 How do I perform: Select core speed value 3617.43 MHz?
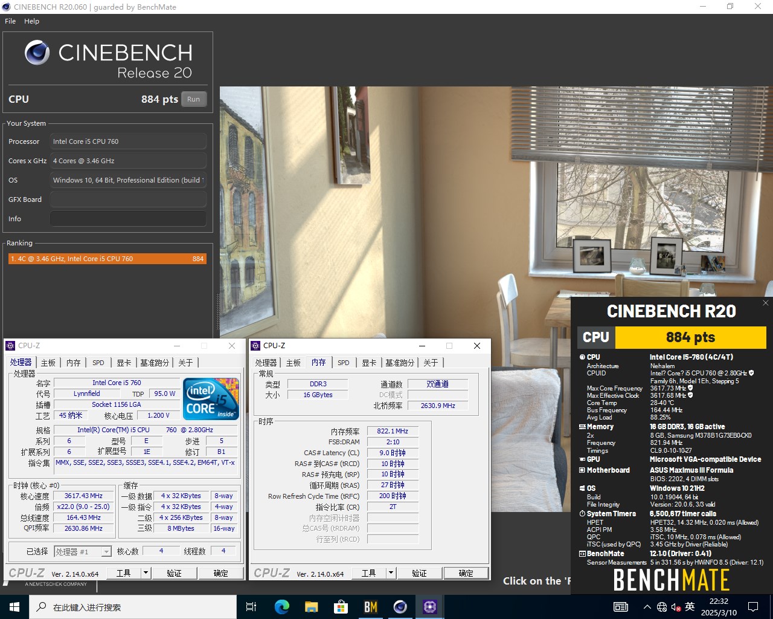point(83,496)
